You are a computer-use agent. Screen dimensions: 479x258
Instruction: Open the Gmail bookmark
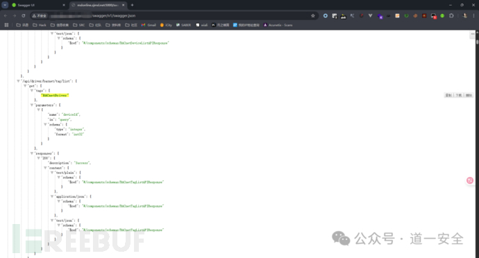click(x=149, y=25)
